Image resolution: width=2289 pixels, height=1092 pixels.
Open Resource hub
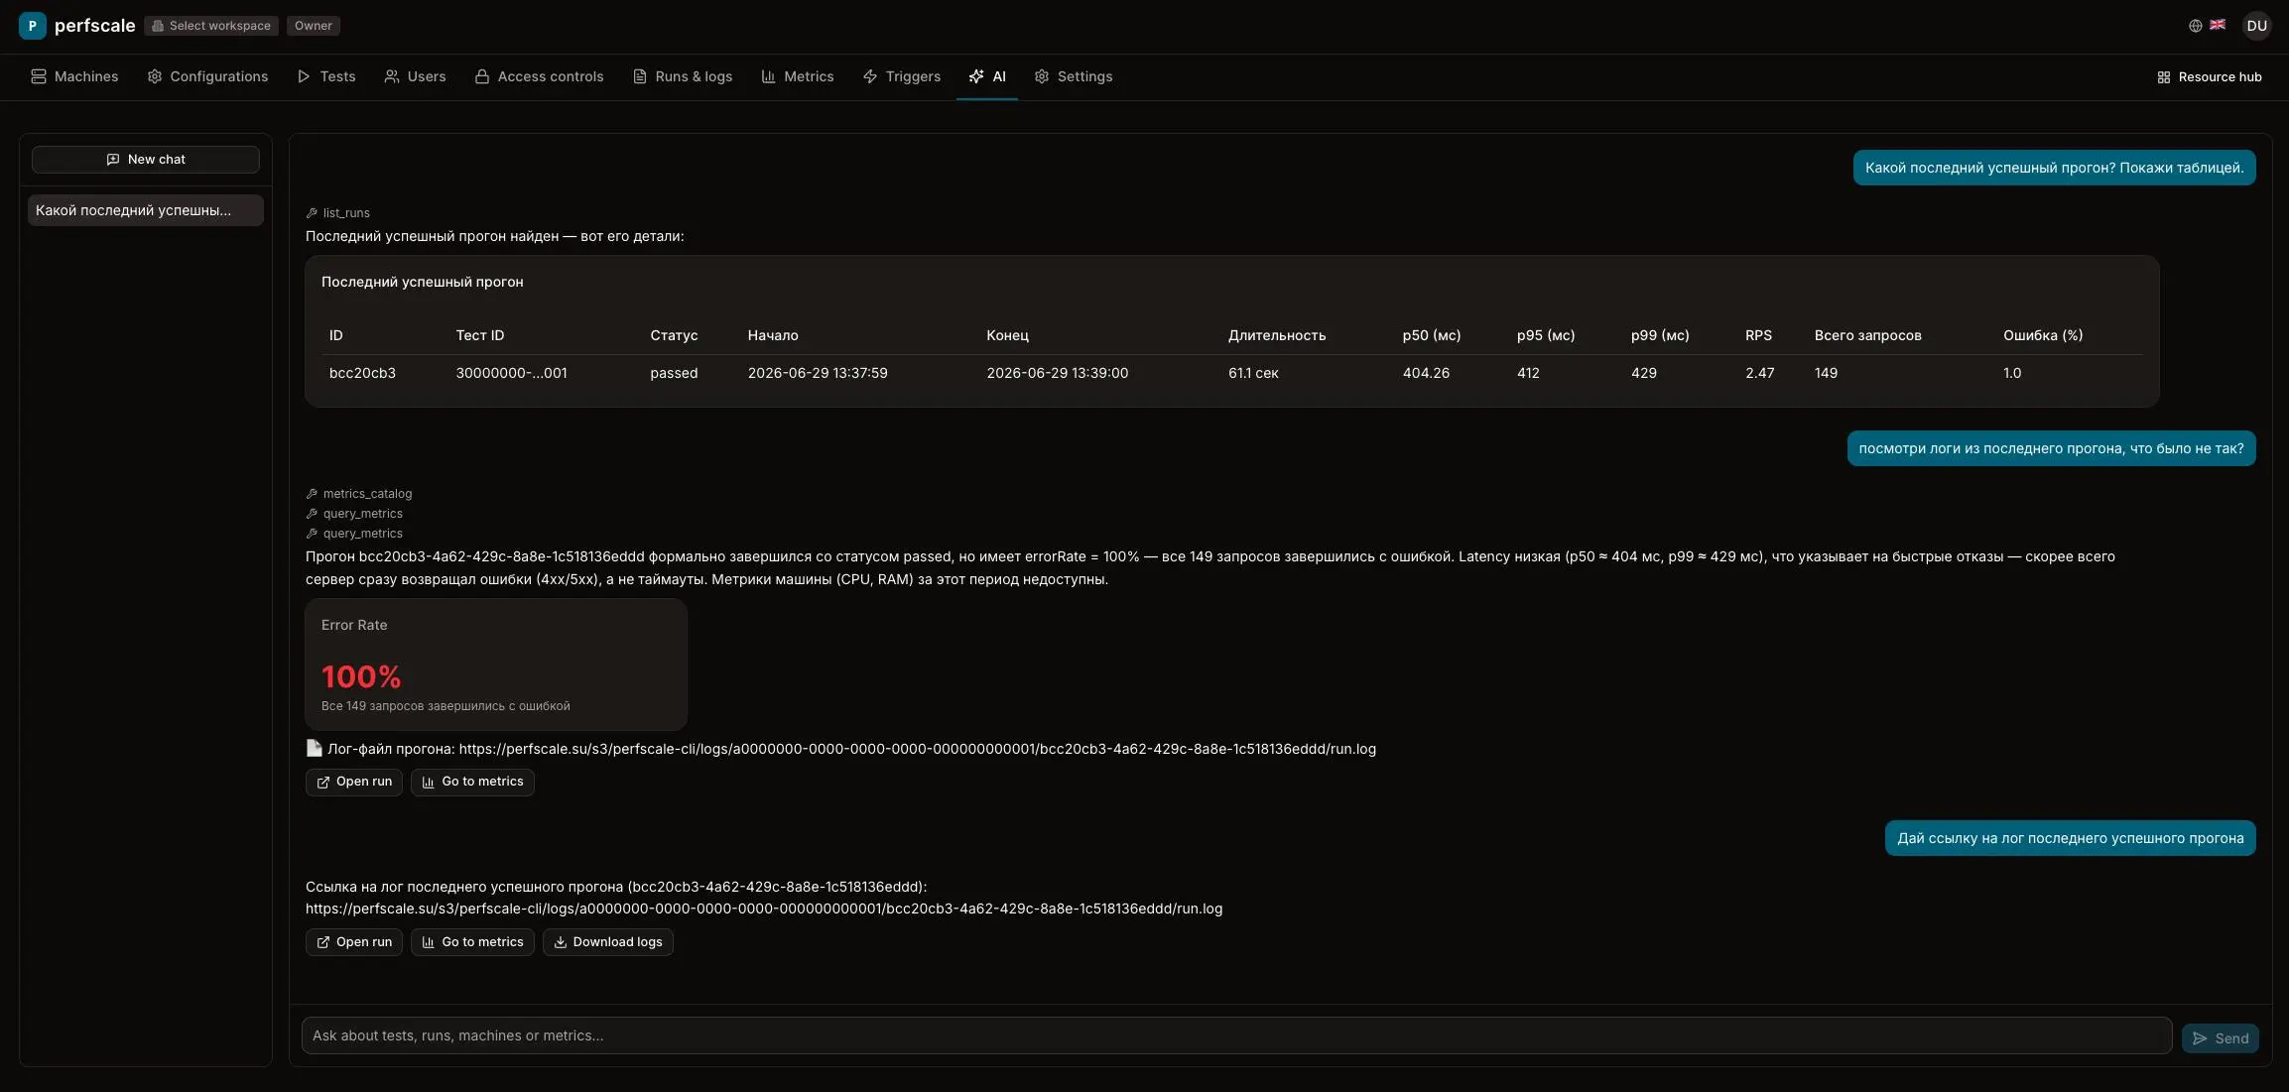point(2209,77)
